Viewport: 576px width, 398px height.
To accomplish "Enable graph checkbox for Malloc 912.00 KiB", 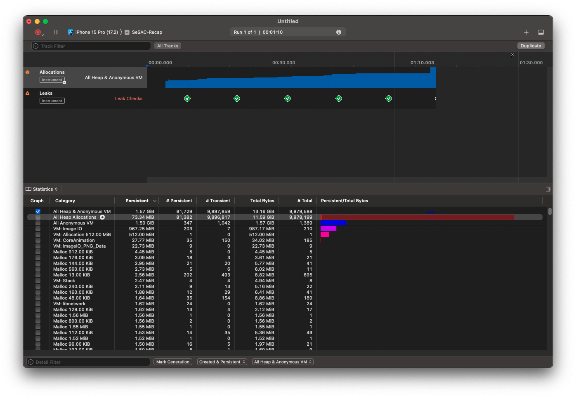I will click(x=38, y=252).
